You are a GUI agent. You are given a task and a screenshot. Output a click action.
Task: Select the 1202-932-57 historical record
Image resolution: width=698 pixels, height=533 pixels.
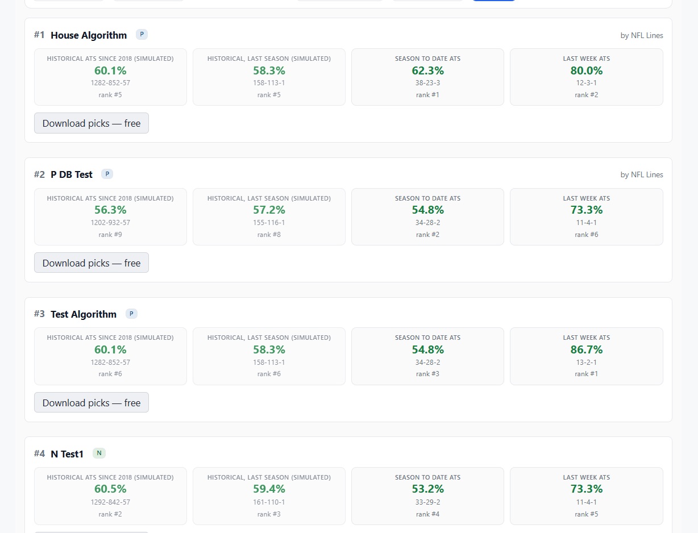click(x=110, y=223)
